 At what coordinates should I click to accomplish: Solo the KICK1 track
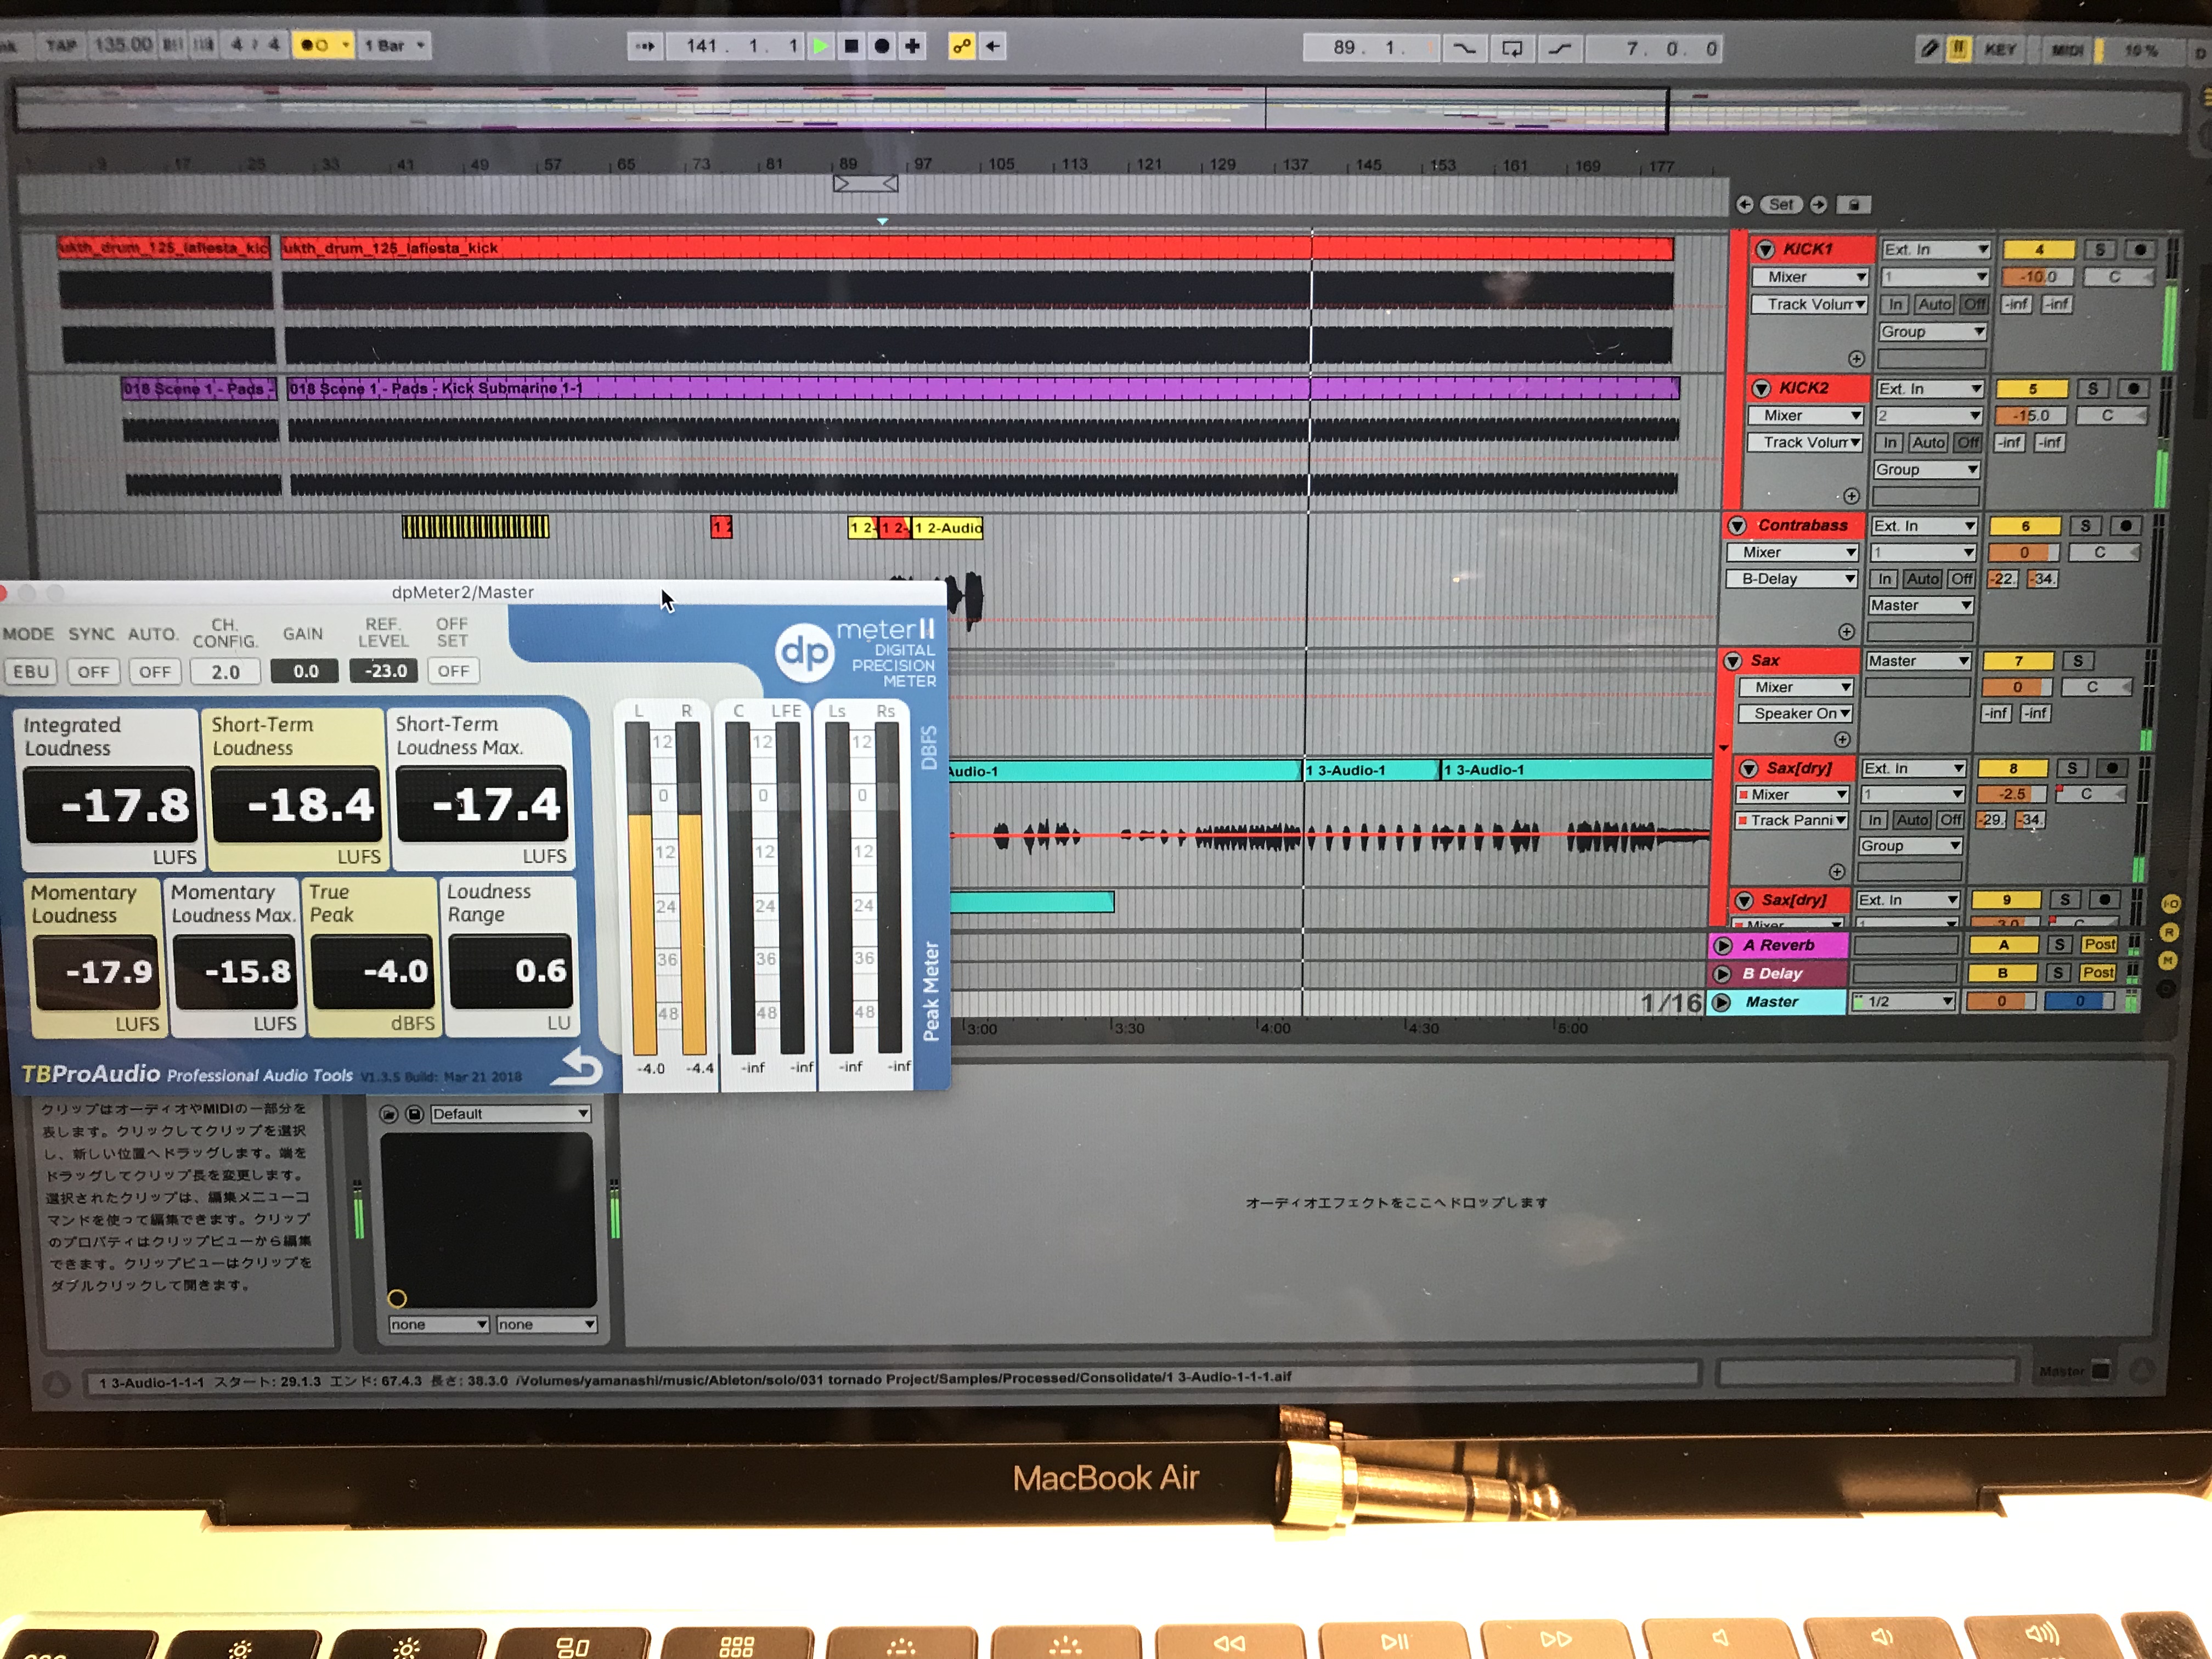click(x=2100, y=250)
